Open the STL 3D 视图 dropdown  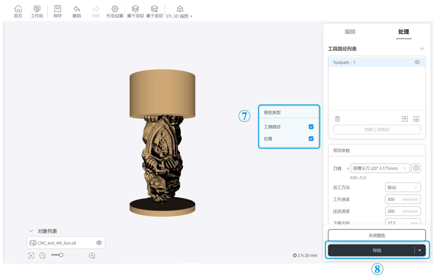tap(179, 12)
